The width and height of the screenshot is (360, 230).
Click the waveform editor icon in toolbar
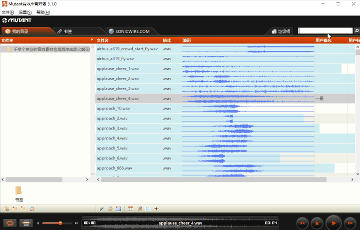tap(156, 208)
